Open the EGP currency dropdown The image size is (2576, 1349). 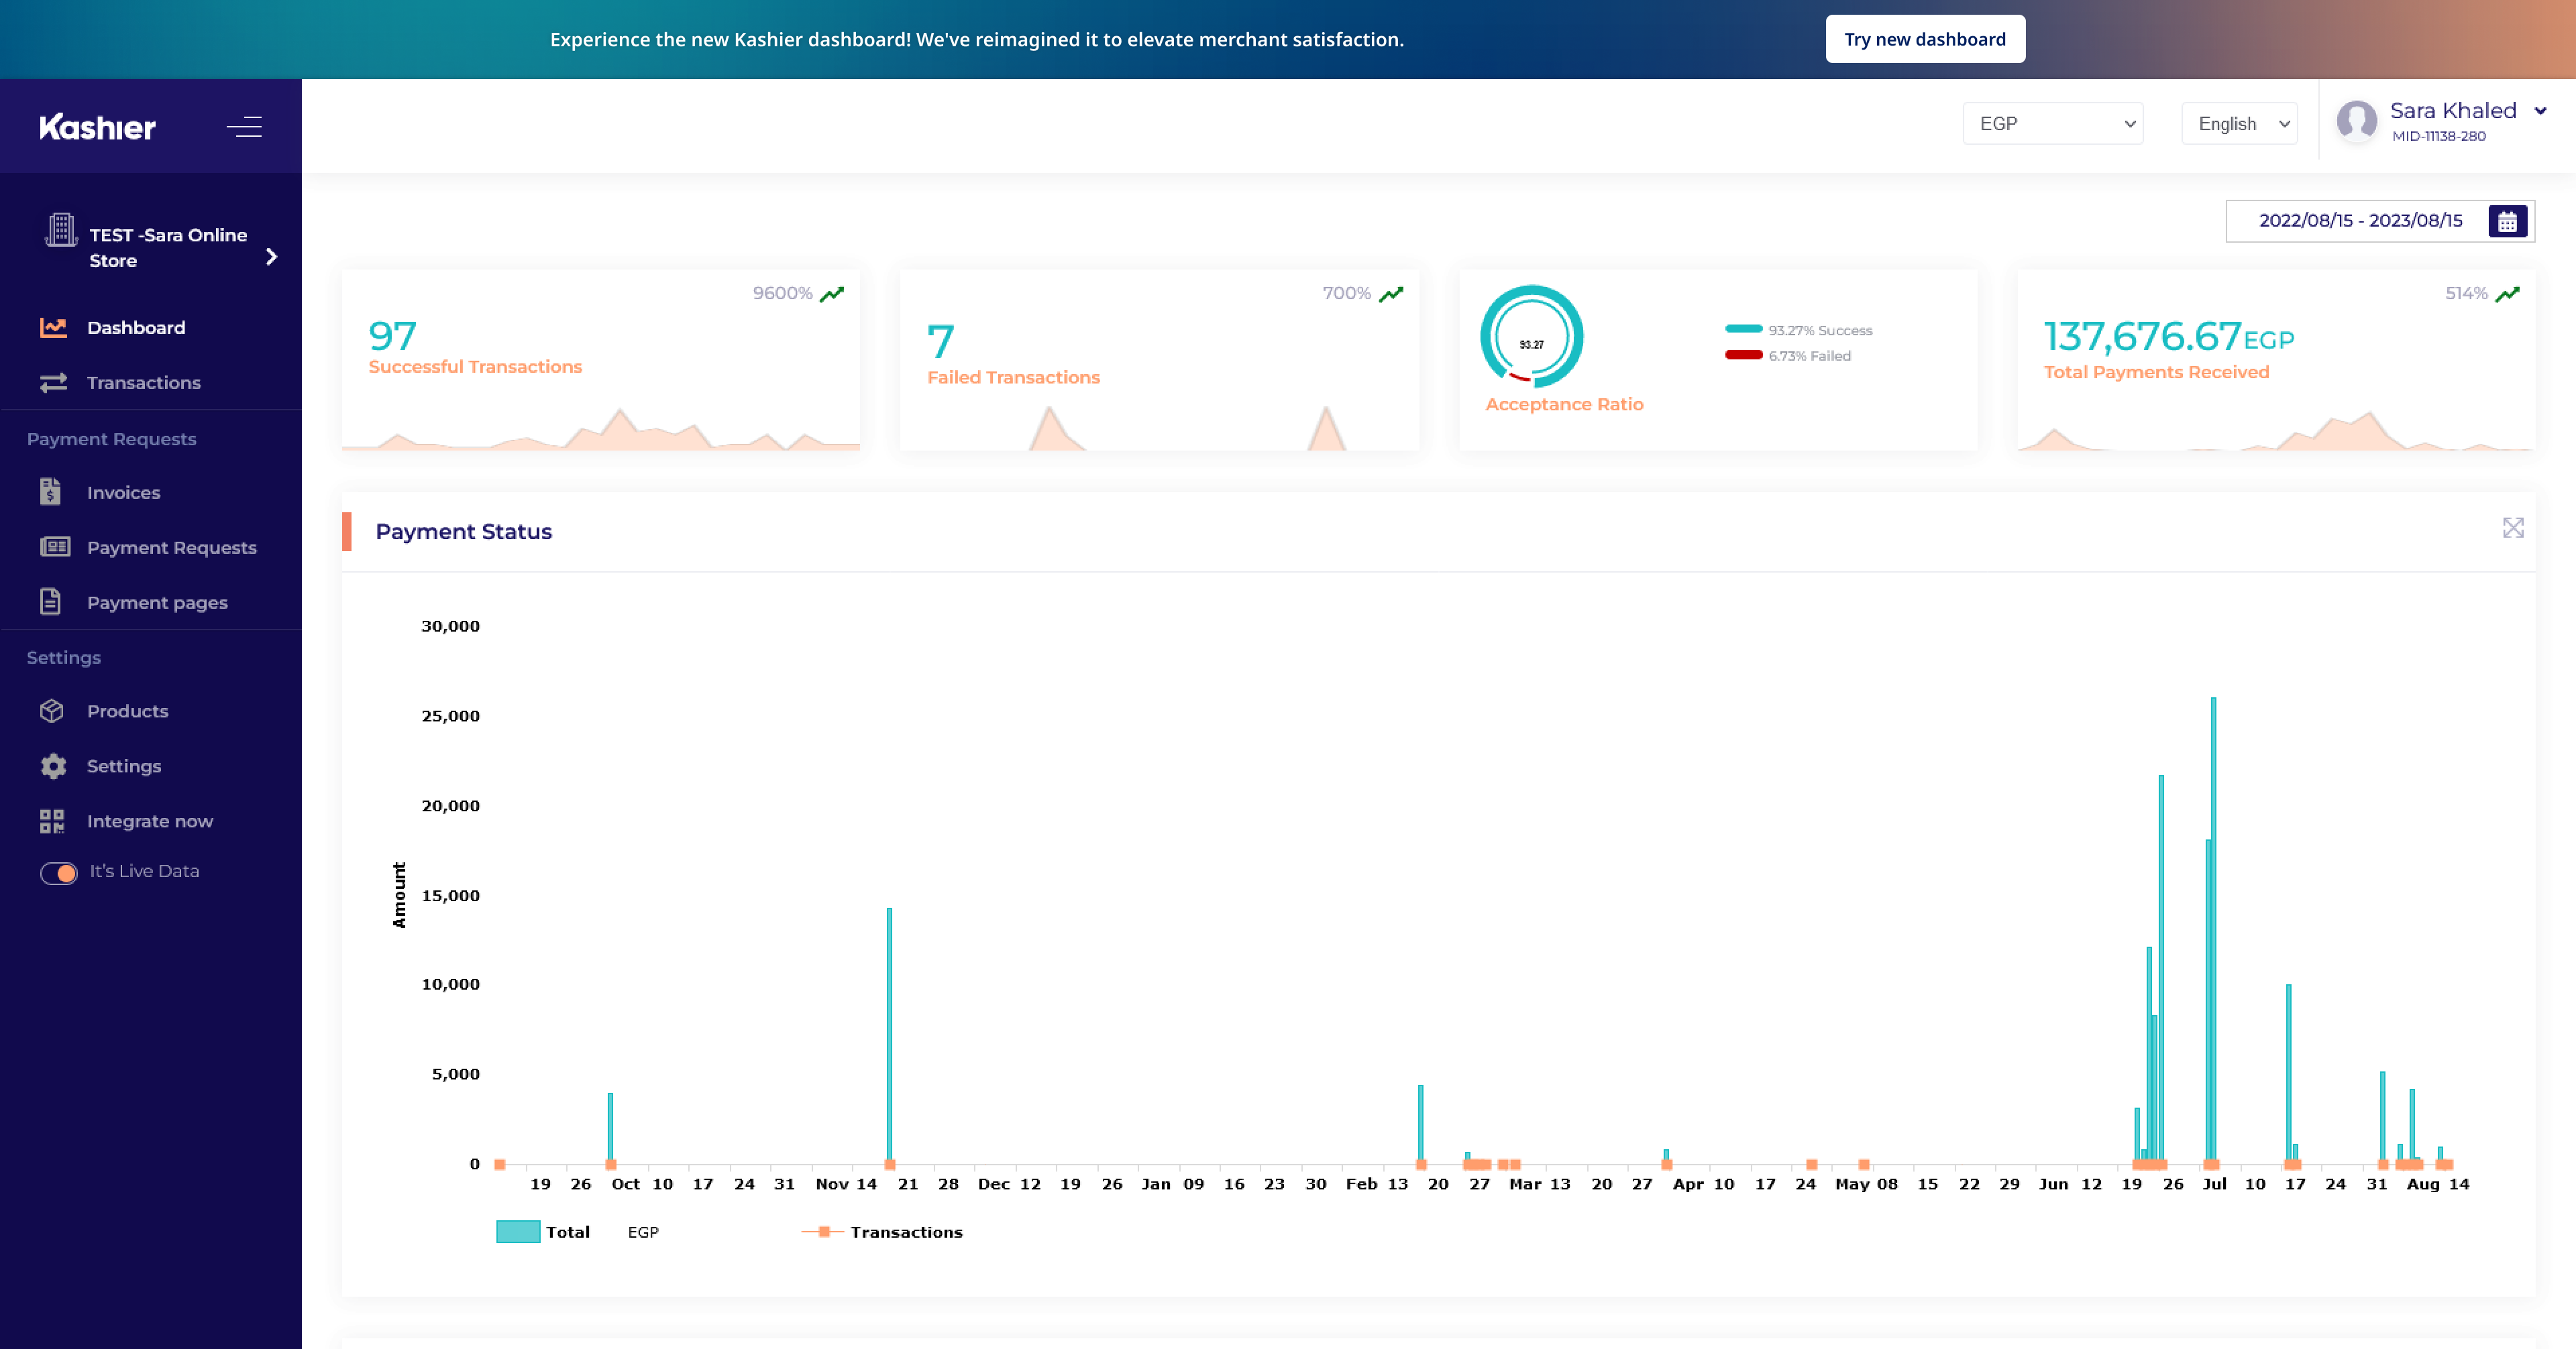[x=2052, y=124]
